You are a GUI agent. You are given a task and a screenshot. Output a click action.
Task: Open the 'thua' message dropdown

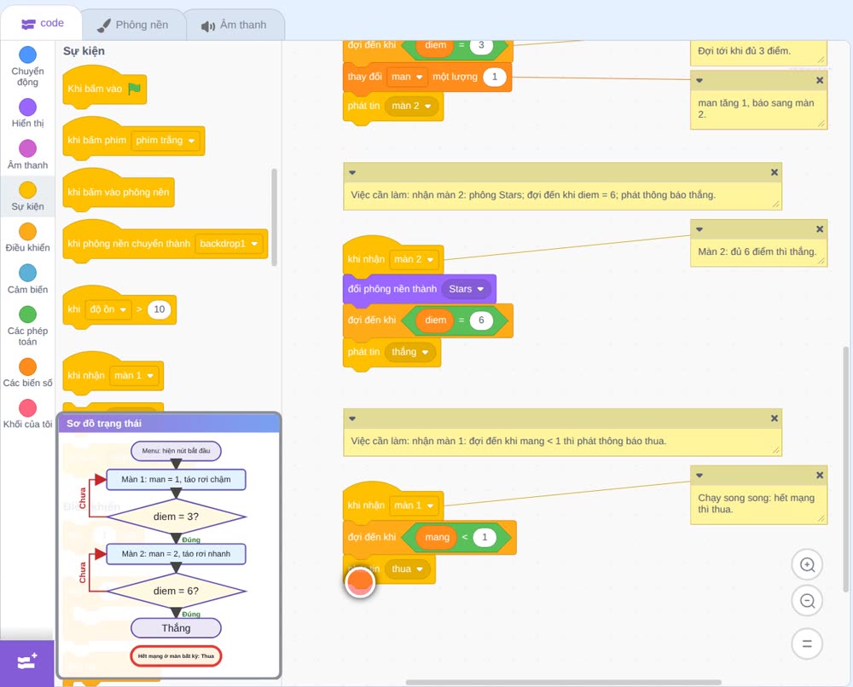407,569
